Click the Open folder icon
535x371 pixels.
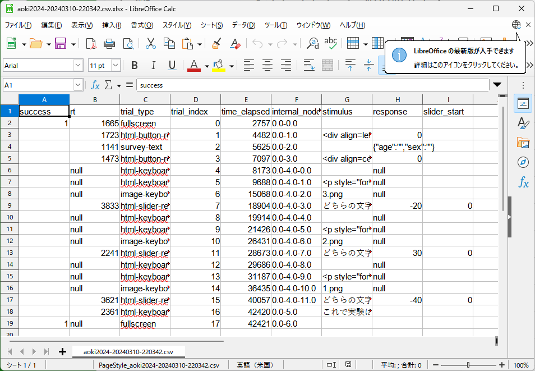click(36, 44)
